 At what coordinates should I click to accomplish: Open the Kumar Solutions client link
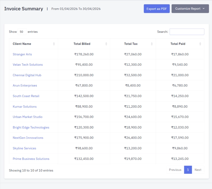point(25,106)
